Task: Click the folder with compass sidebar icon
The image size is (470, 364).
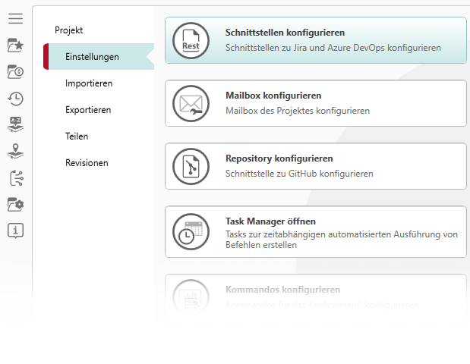Action: point(16,72)
